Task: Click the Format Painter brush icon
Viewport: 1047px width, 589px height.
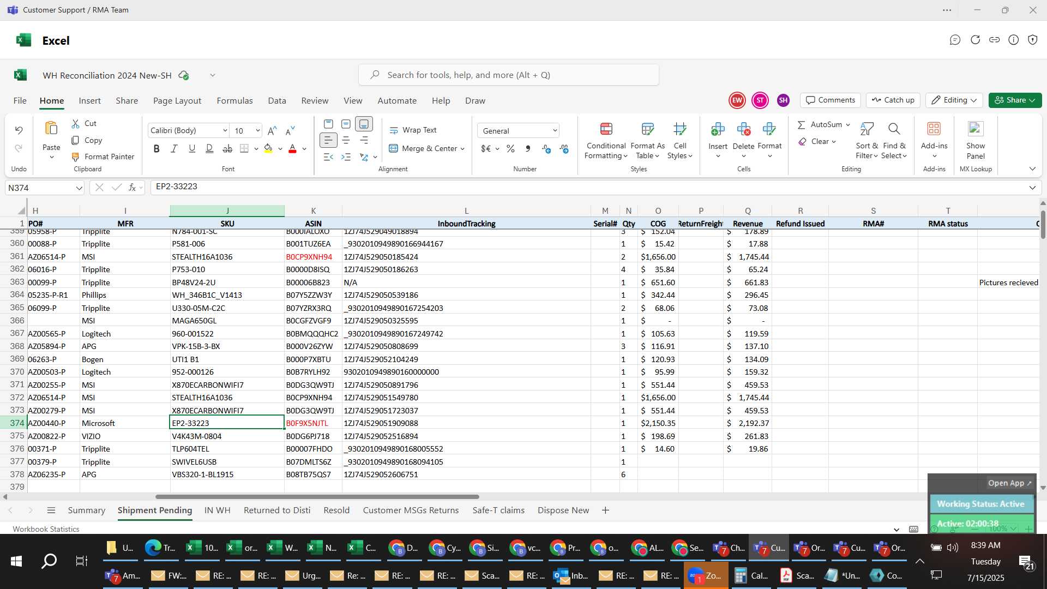Action: 76,157
